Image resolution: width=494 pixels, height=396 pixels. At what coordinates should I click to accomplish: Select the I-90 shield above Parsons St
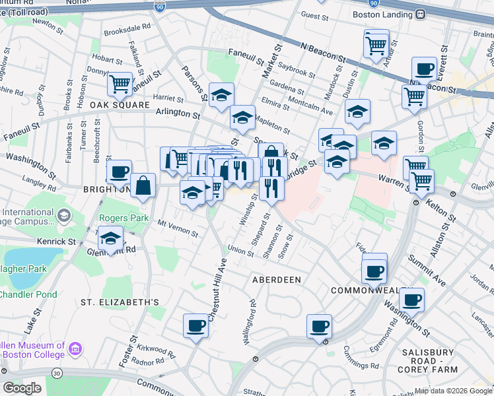click(x=160, y=7)
